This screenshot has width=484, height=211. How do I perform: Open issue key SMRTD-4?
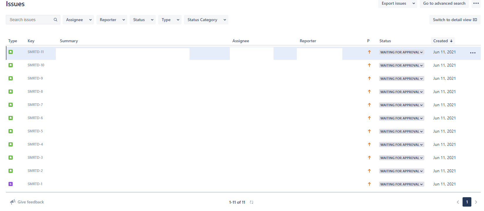click(x=35, y=144)
